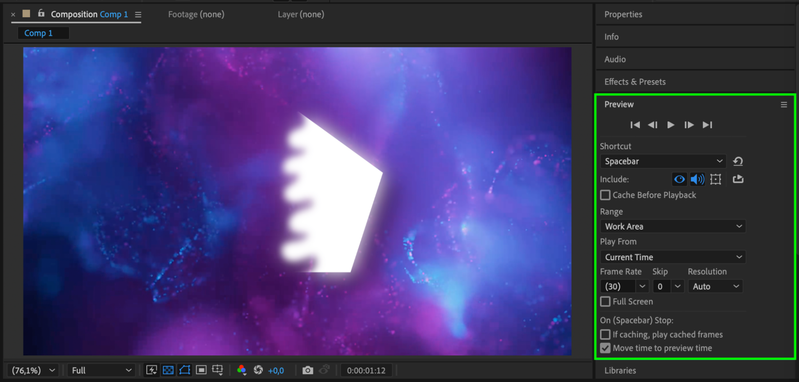Screen dimensions: 799x382
Task: Click the tan composition label color swatch
Action: click(26, 14)
